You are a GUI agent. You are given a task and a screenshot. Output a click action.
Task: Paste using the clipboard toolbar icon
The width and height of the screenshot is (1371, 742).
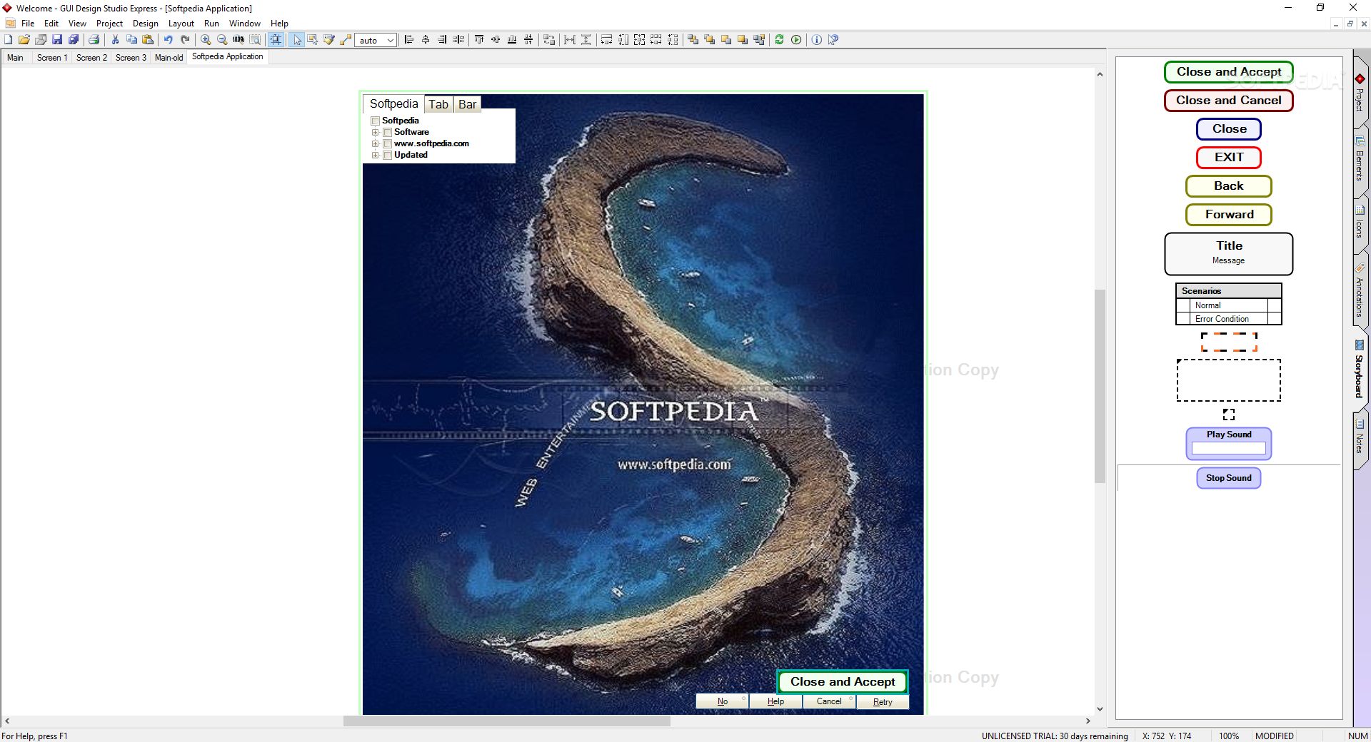click(148, 40)
